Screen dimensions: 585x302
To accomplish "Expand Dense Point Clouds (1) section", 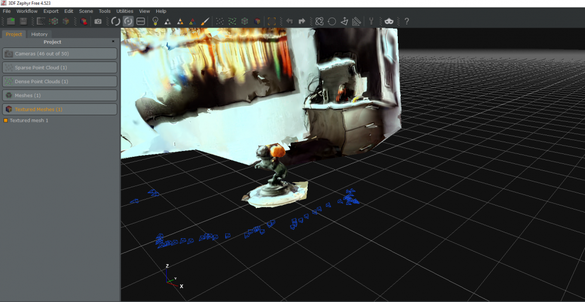I will pyautogui.click(x=60, y=81).
